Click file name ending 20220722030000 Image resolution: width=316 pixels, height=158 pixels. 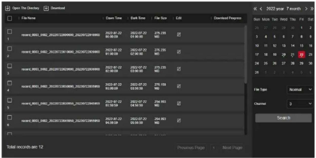(60, 69)
